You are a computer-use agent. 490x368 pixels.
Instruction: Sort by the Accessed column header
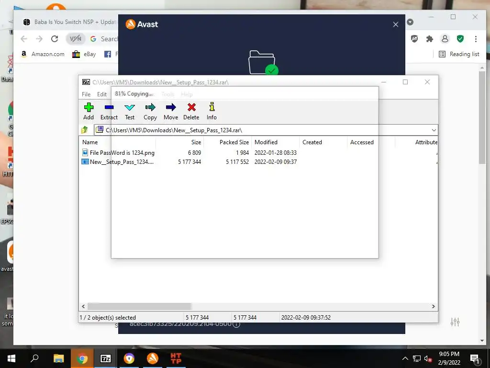point(362,142)
